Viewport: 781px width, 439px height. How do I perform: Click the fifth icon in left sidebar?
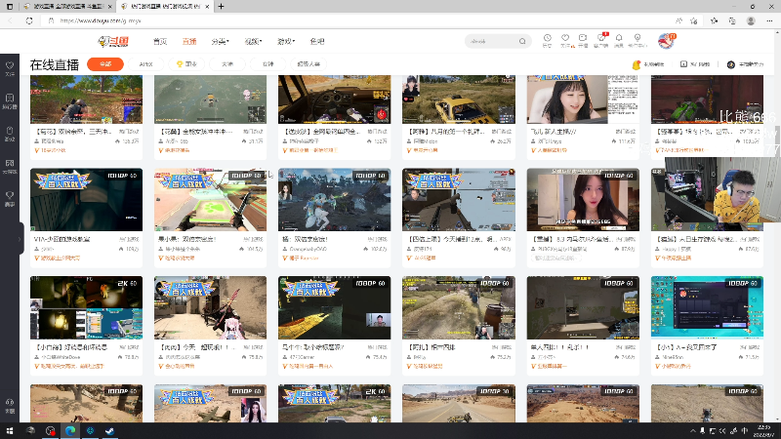point(10,198)
